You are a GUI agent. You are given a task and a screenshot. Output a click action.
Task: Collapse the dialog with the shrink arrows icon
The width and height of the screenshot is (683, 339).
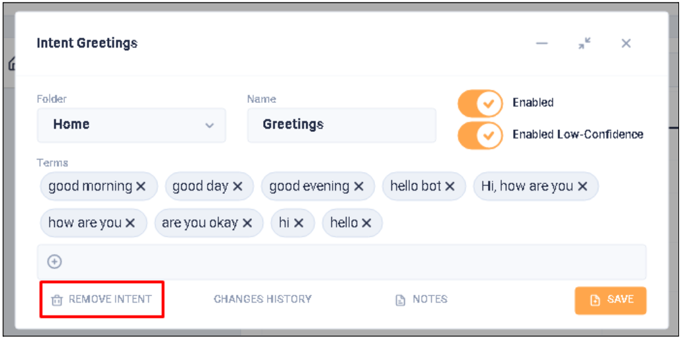tap(584, 44)
